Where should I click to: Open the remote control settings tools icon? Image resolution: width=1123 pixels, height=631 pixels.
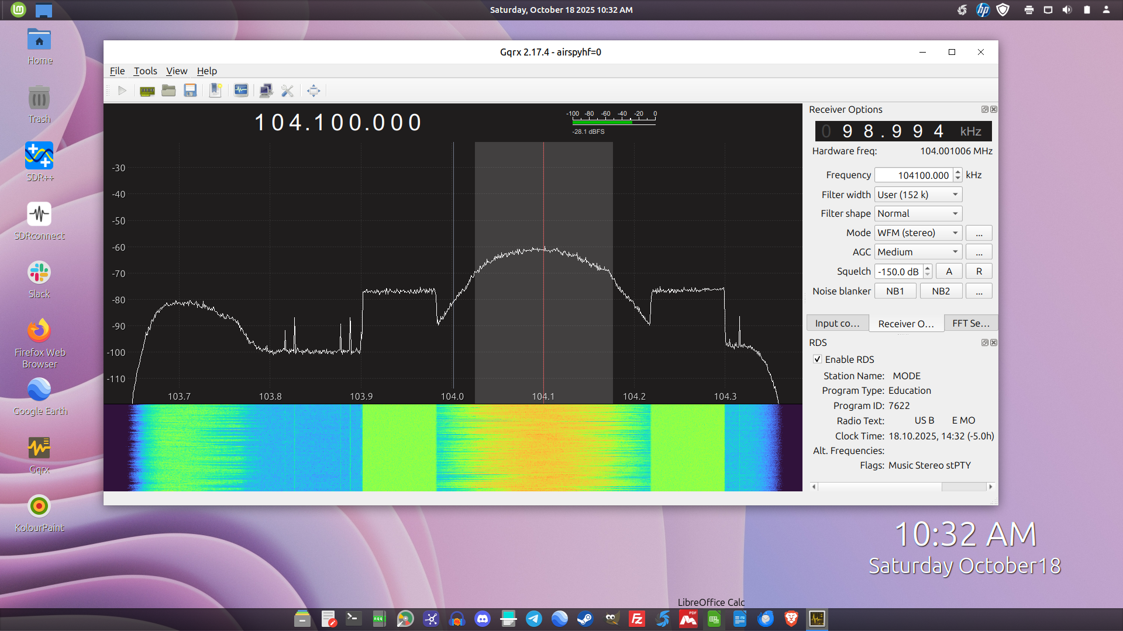pyautogui.click(x=287, y=91)
